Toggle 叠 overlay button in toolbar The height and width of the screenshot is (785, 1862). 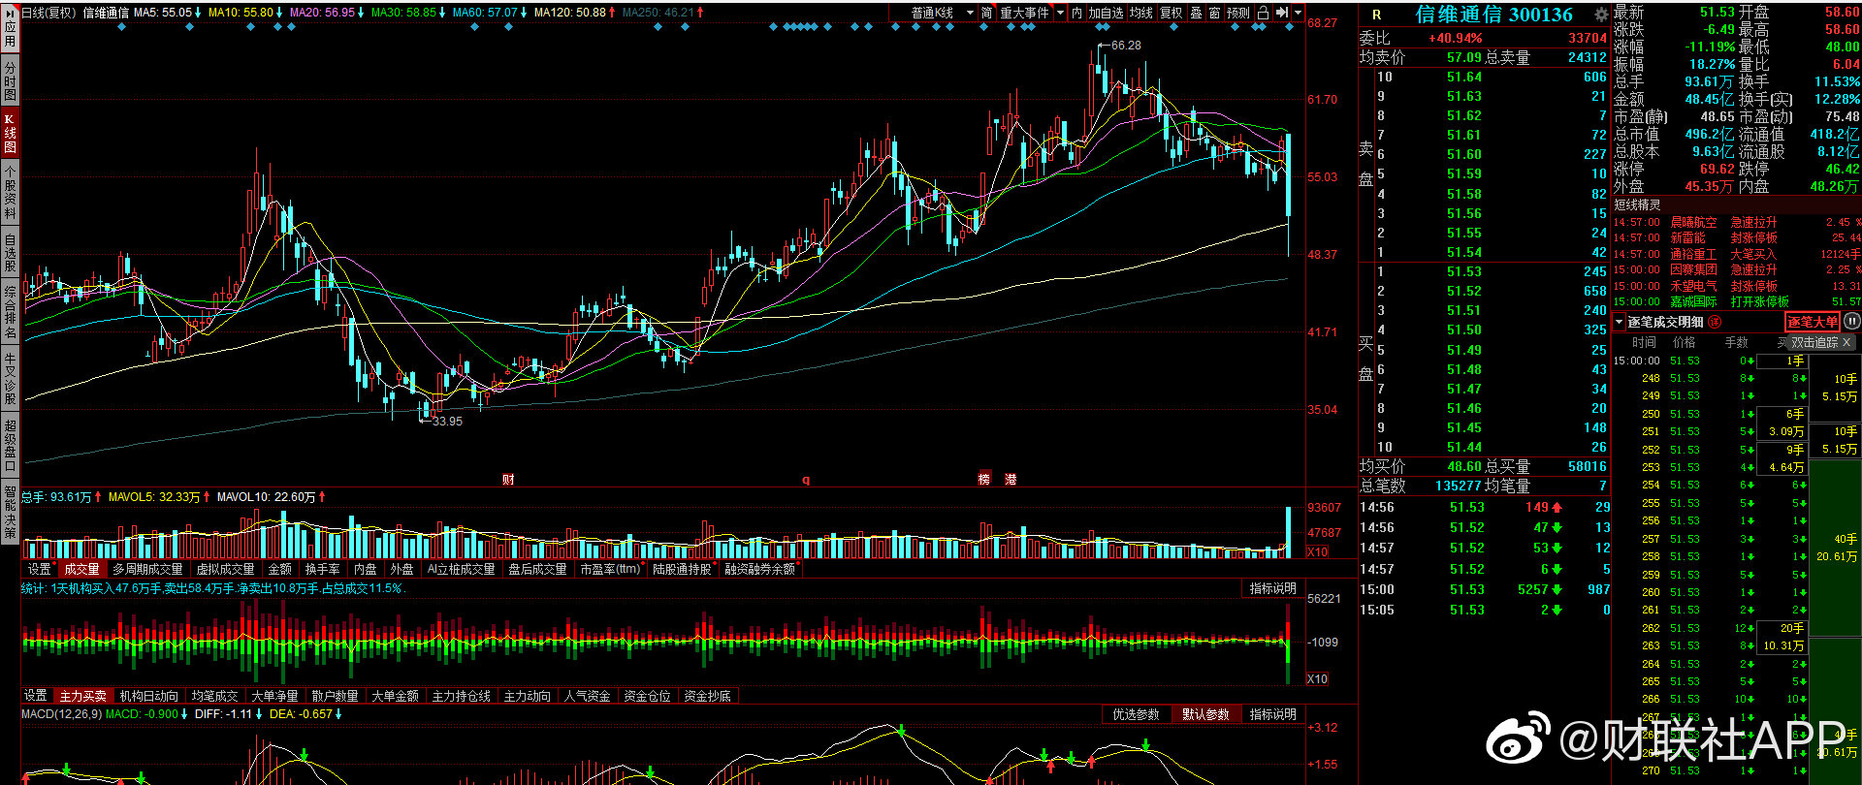point(1196,13)
